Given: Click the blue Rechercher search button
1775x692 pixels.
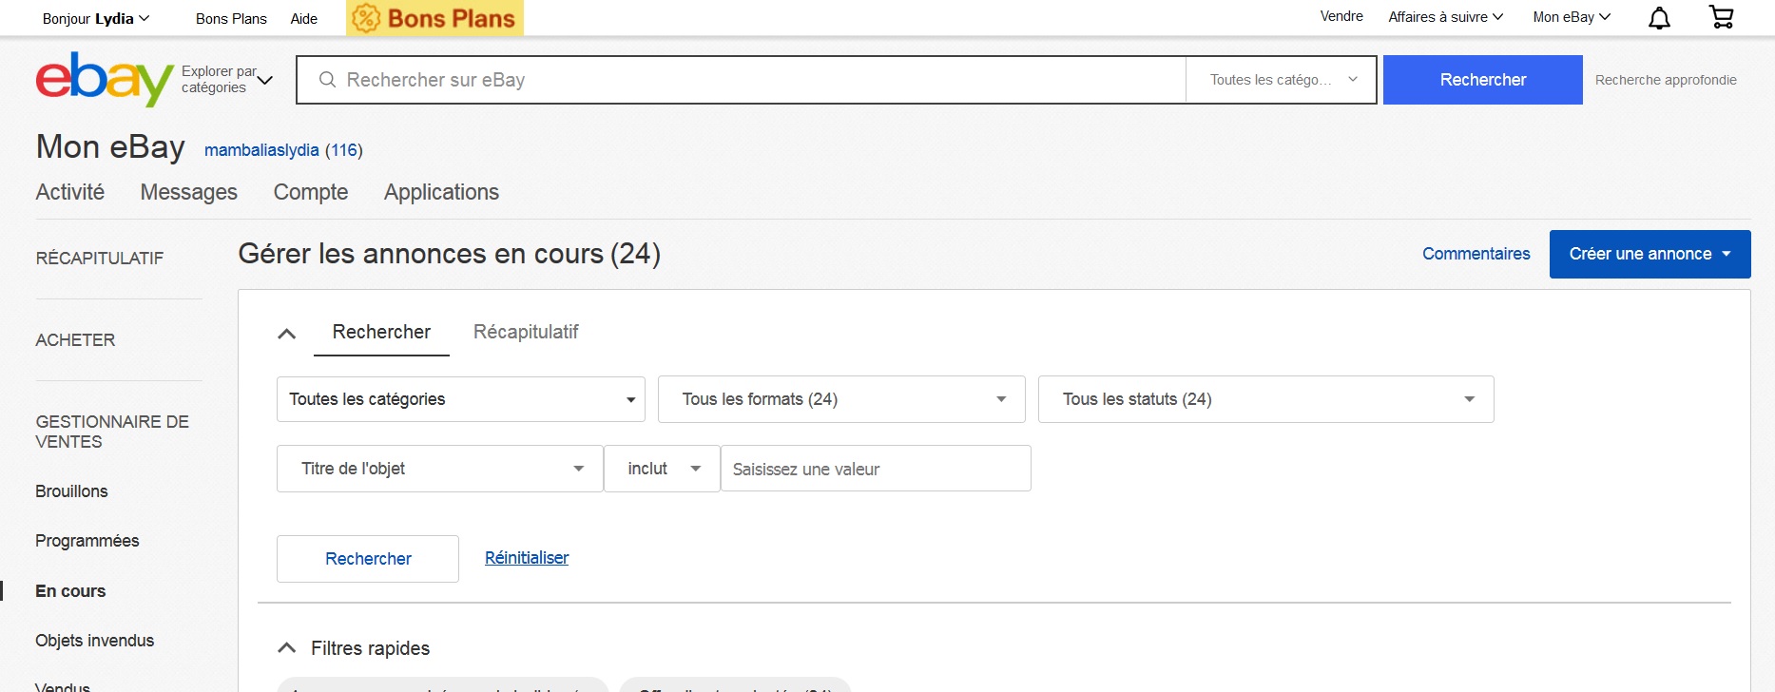Looking at the screenshot, I should pyautogui.click(x=1483, y=80).
